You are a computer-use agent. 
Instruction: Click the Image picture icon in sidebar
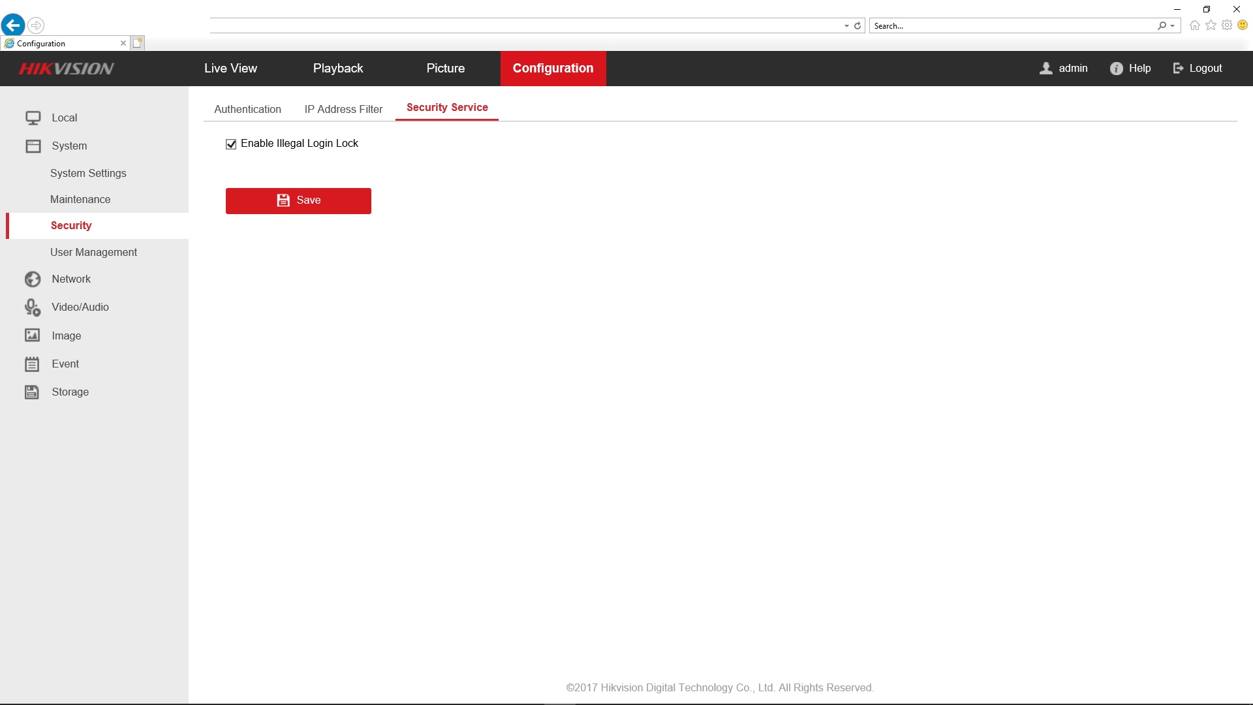(33, 336)
